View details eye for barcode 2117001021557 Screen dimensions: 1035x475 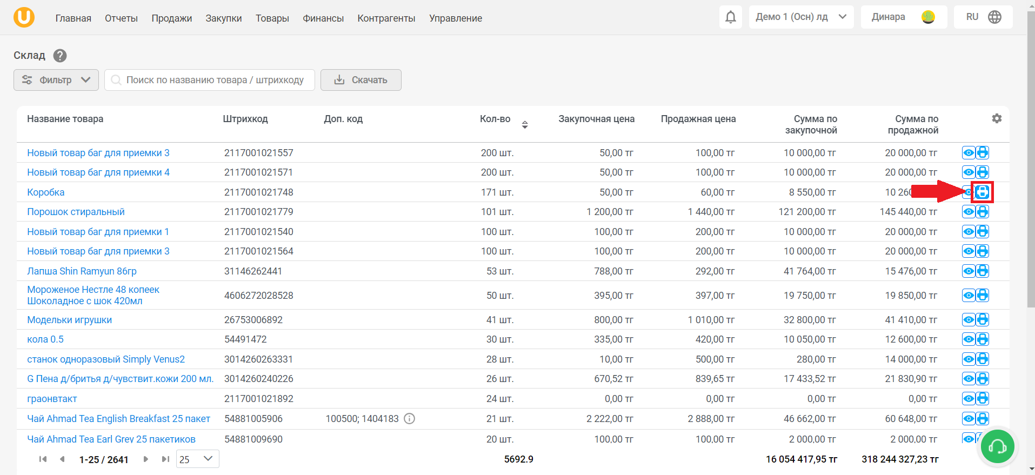click(969, 153)
